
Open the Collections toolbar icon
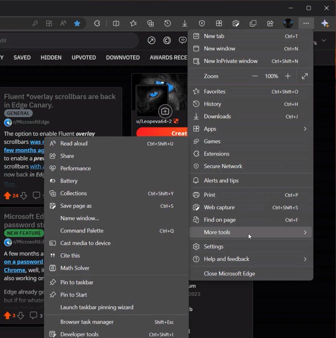coord(150,23)
